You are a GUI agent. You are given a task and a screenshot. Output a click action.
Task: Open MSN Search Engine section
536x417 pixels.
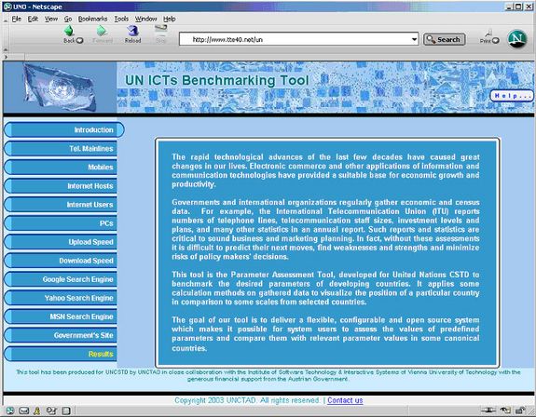pos(61,316)
